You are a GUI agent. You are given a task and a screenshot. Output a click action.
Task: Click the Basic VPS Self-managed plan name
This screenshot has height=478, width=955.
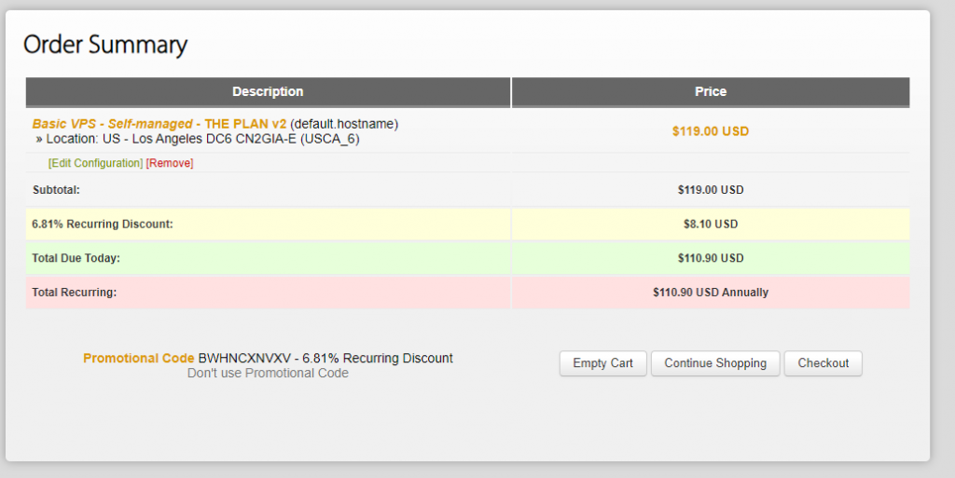(159, 124)
